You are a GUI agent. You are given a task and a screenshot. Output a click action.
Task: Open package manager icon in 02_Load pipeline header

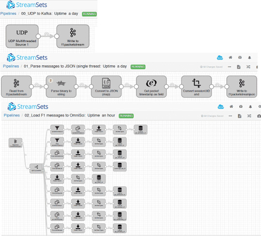(x=241, y=106)
